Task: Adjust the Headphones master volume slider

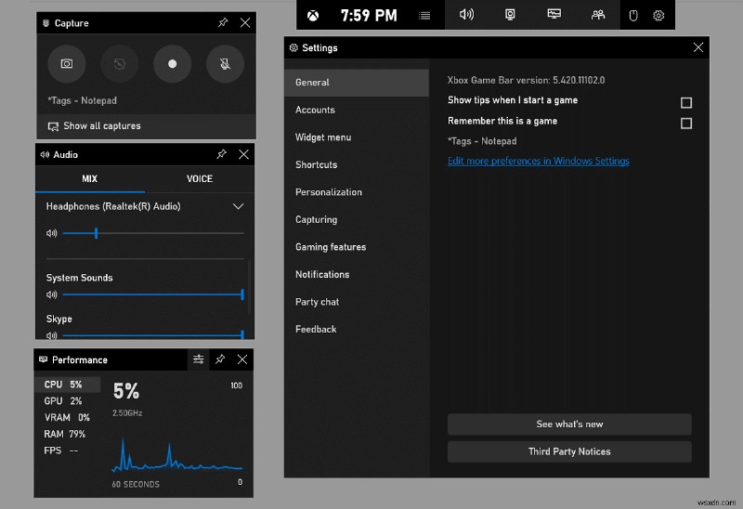Action: tap(153, 233)
